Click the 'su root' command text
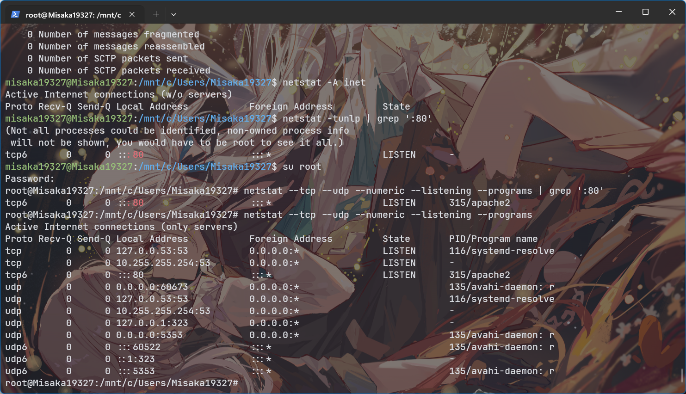686x394 pixels. (x=302, y=166)
